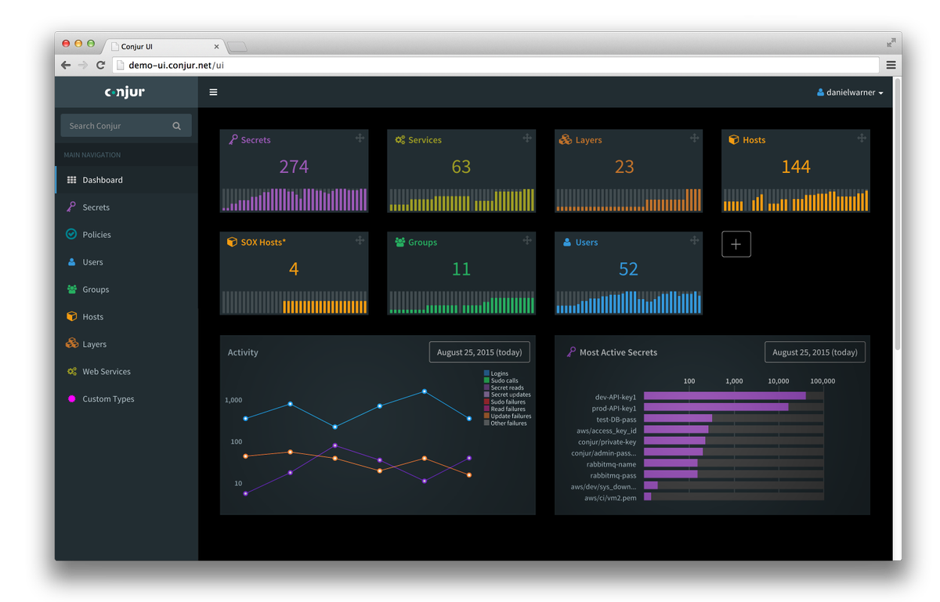Click the conjur logo
Viewport: 940px width, 602px height.
pyautogui.click(x=125, y=92)
